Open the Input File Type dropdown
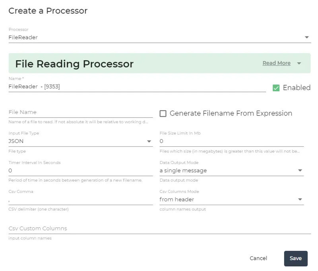318x271 pixels. tap(79, 141)
